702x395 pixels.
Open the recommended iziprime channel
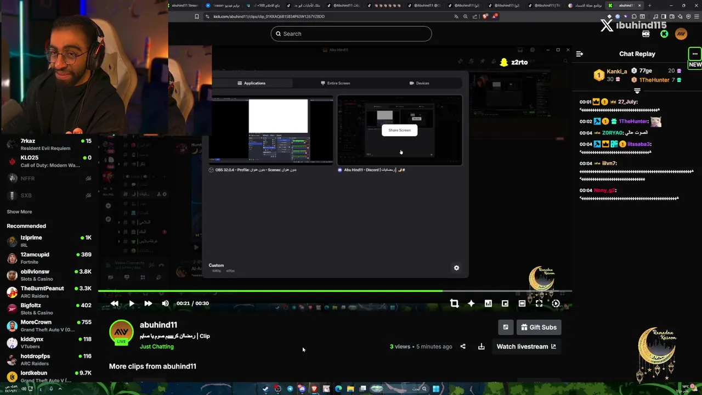49,241
